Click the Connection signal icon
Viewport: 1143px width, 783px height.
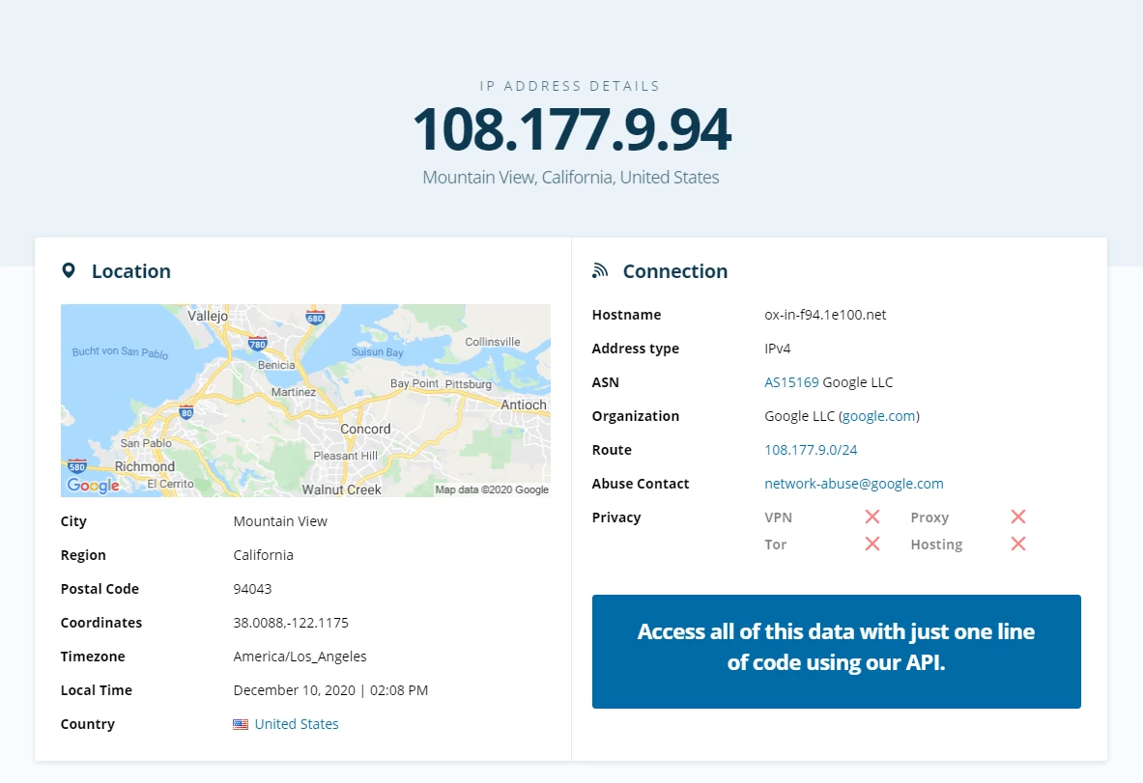pyautogui.click(x=600, y=271)
